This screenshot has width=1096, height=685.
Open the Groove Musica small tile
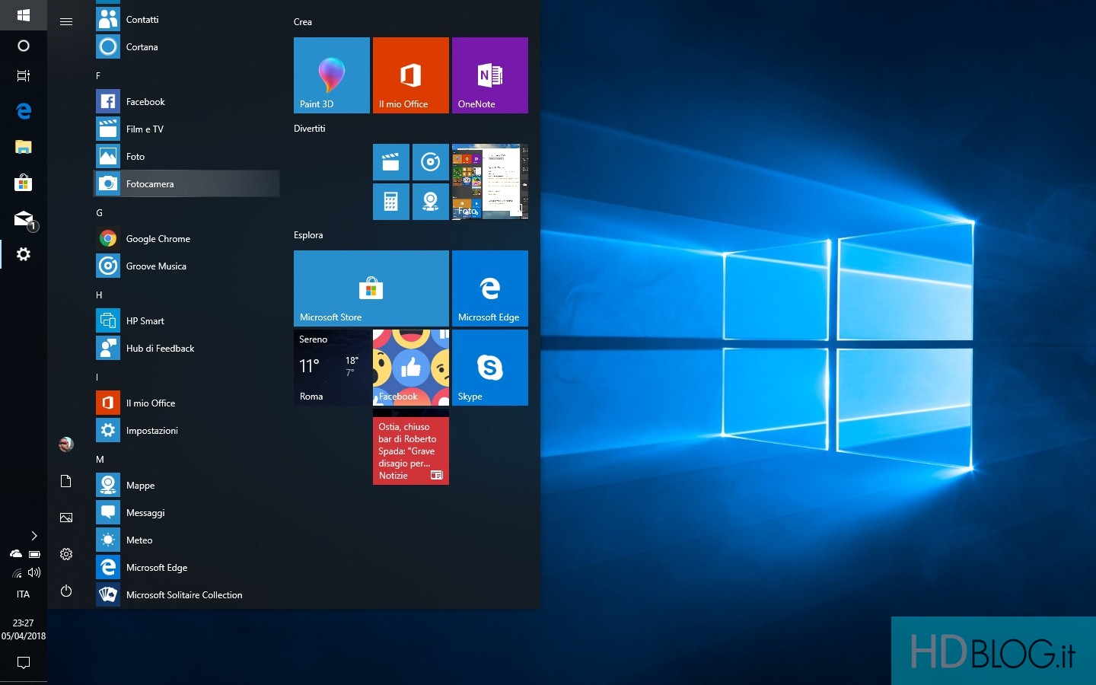[431, 162]
